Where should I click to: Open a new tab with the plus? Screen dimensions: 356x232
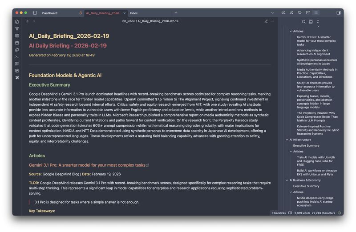point(176,13)
